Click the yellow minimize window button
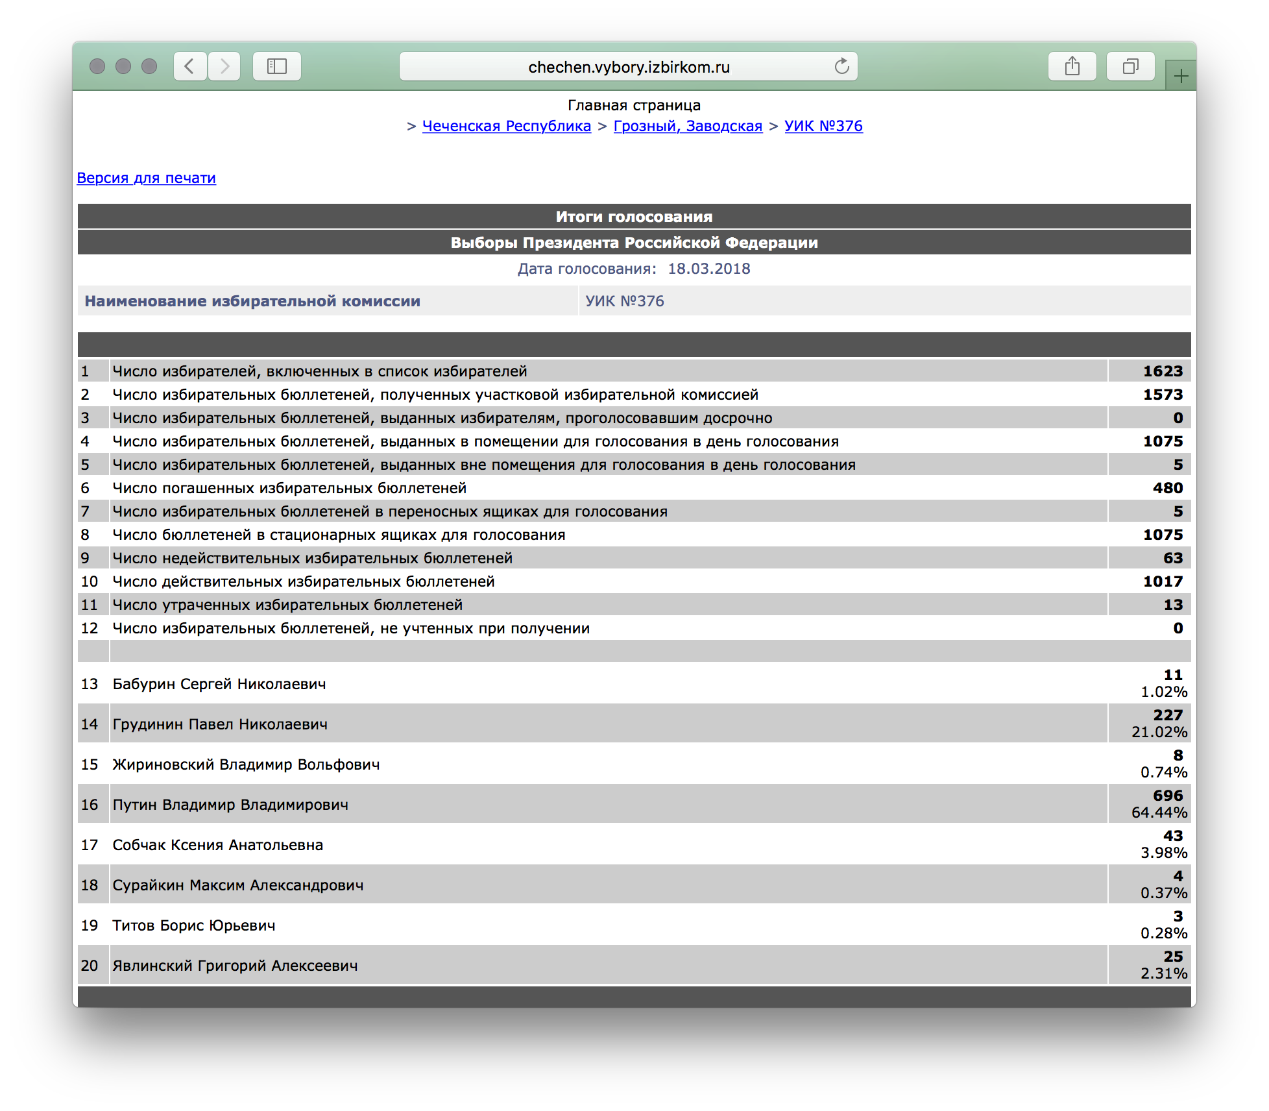Viewport: 1269px width, 1111px height. coord(123,66)
